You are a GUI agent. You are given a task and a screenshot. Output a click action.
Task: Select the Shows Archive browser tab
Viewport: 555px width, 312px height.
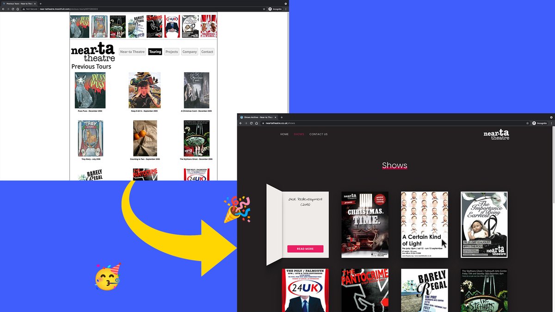tap(258, 117)
